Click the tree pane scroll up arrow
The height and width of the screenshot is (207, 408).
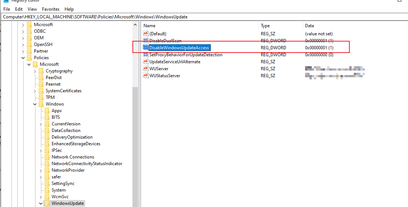tap(135, 25)
